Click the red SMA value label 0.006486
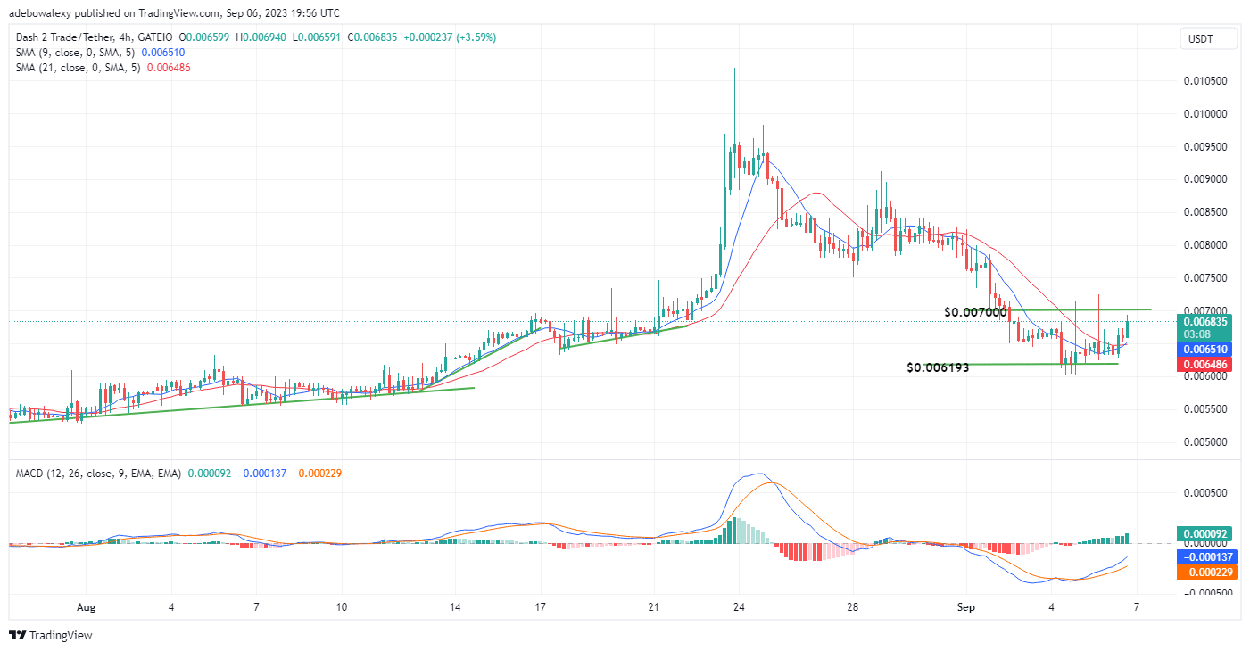Image resolution: width=1250 pixels, height=651 pixels. pyautogui.click(x=1206, y=365)
